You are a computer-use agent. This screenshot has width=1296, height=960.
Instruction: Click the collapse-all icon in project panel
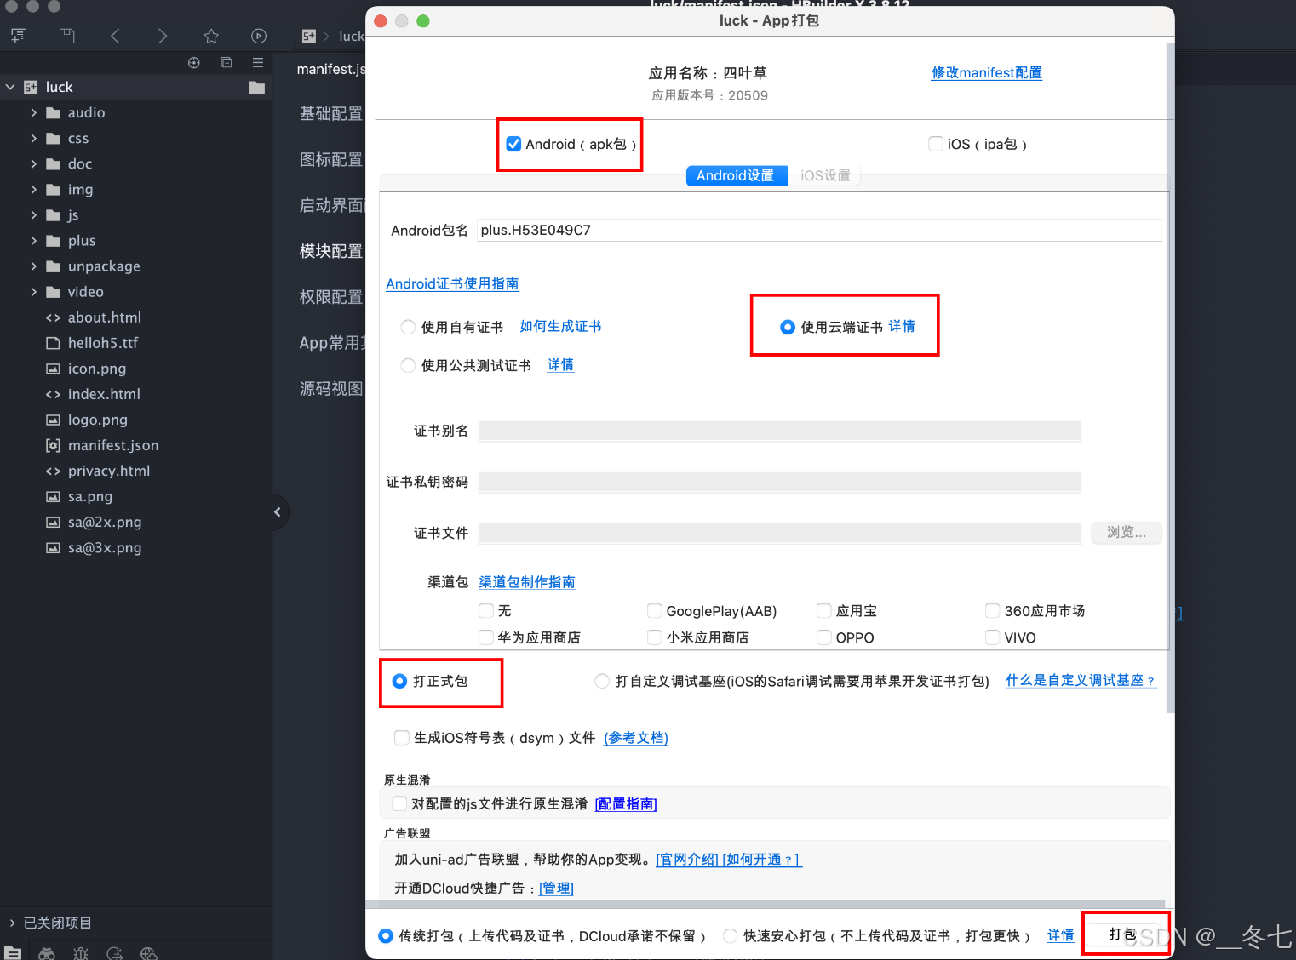tap(226, 63)
